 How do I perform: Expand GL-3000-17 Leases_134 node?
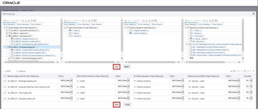[x=7, y=33]
